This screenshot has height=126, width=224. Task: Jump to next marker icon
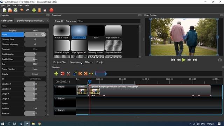pos(85,73)
